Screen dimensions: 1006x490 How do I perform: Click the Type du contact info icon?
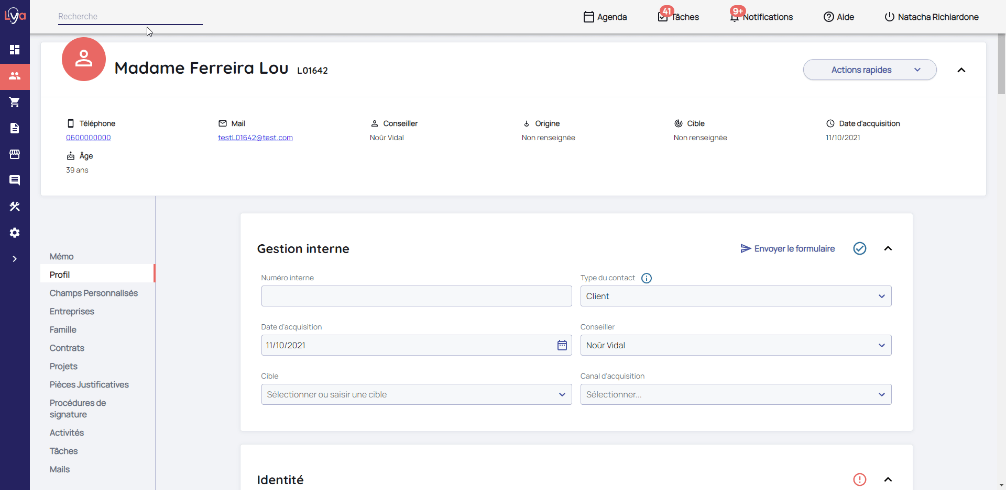click(x=647, y=278)
